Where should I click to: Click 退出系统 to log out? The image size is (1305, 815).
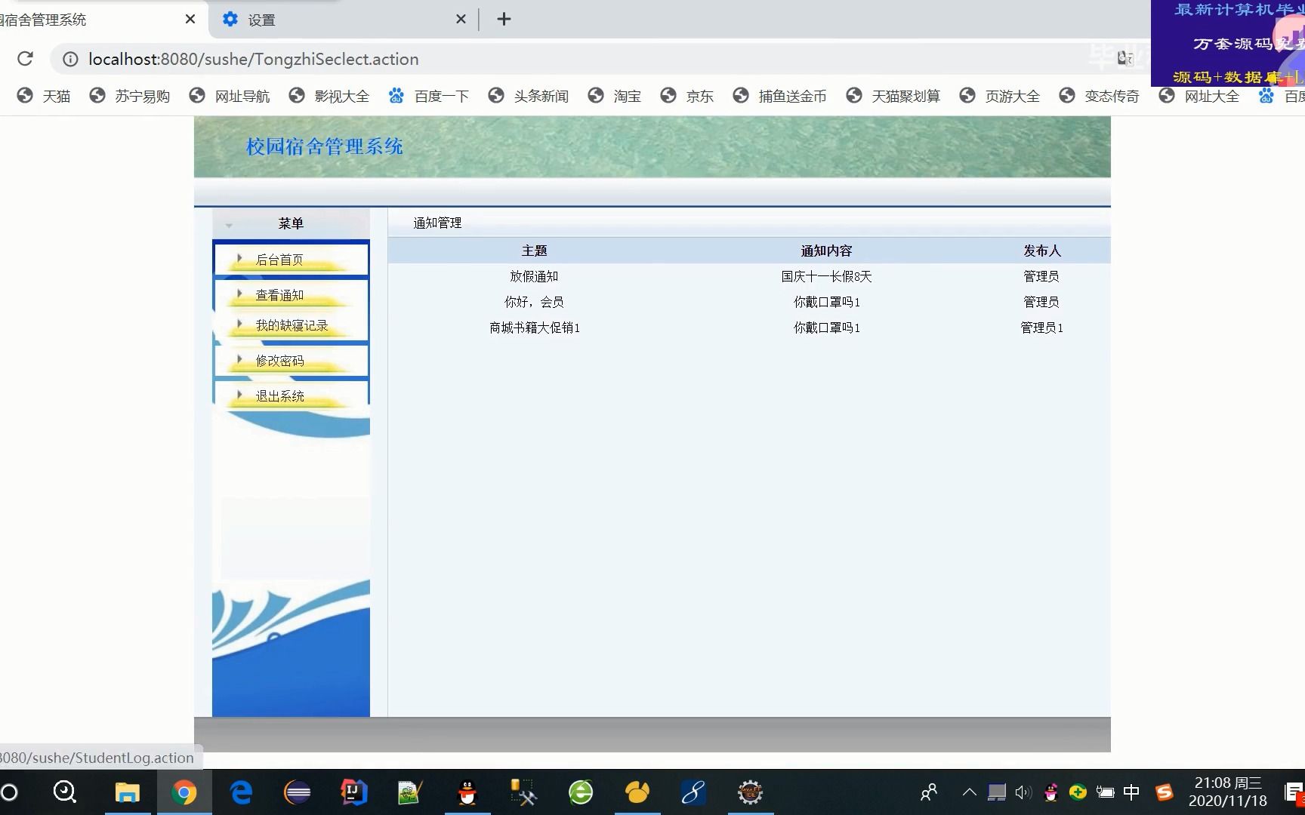tap(280, 395)
